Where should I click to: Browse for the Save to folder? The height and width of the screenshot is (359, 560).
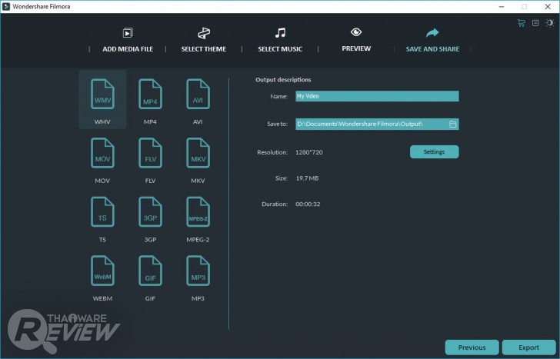tap(452, 125)
